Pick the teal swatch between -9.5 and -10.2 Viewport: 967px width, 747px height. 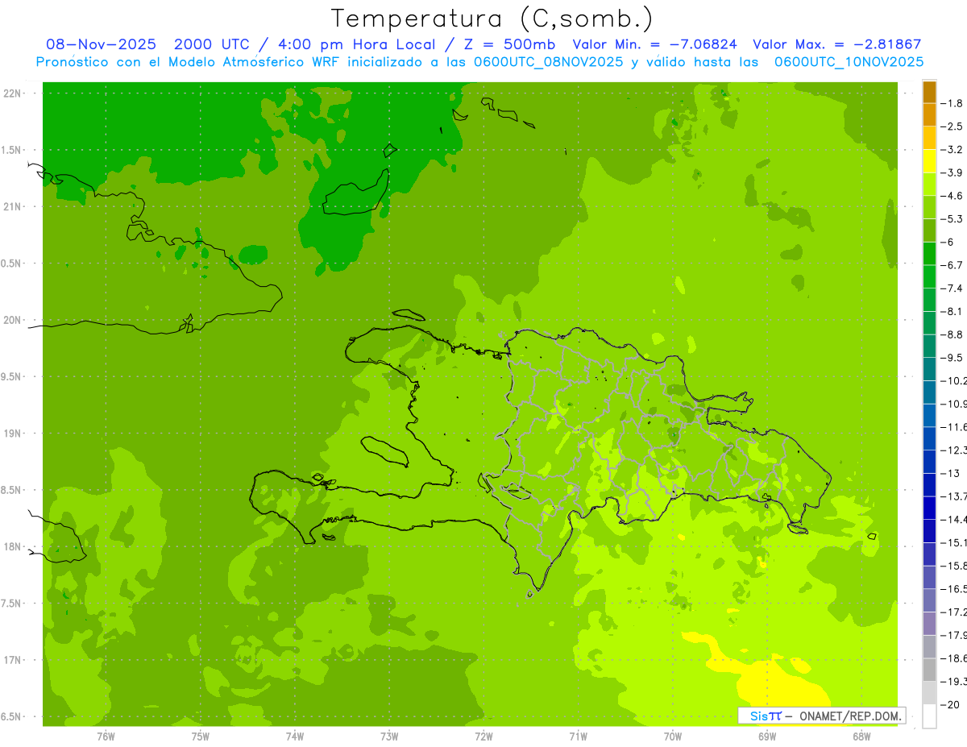[929, 369]
